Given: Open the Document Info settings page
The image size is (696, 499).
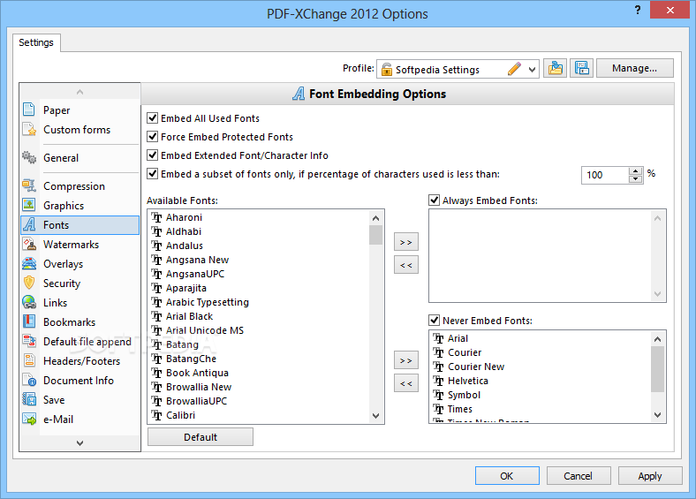Looking at the screenshot, I should tap(79, 381).
